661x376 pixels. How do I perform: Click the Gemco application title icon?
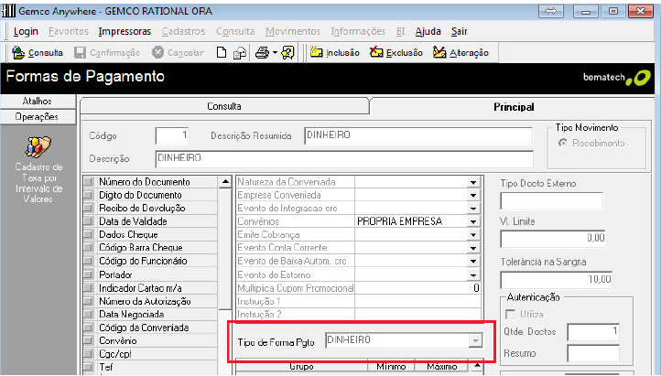8,11
